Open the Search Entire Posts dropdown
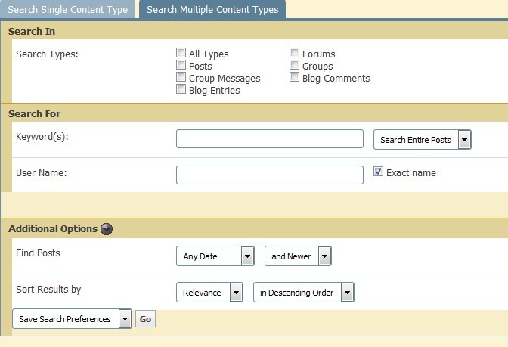Viewport: 508px width, 347px height. coord(423,140)
